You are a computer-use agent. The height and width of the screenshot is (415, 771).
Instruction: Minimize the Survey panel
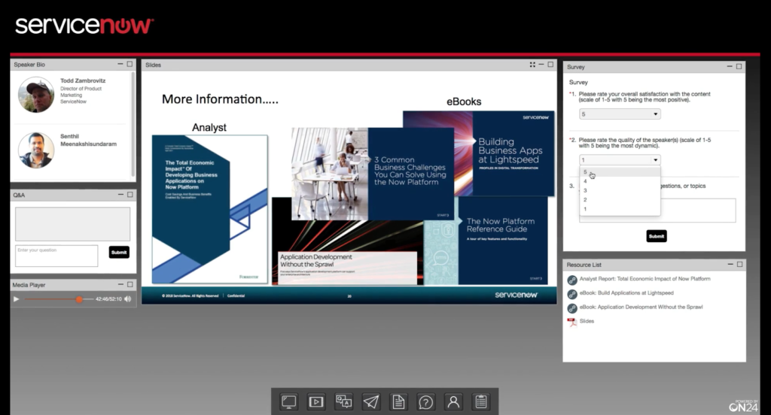[x=730, y=66]
